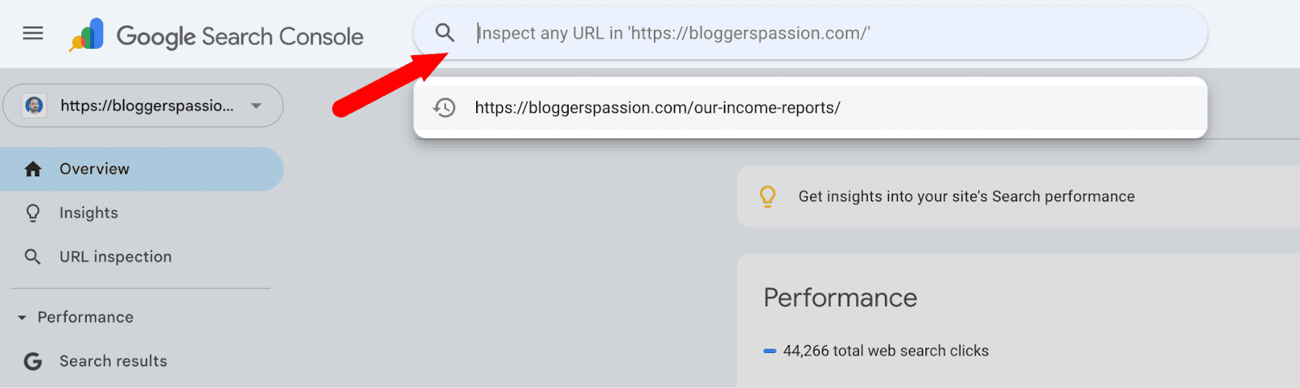
Task: Click the yellow lightbulb insights icon
Action: point(767,196)
